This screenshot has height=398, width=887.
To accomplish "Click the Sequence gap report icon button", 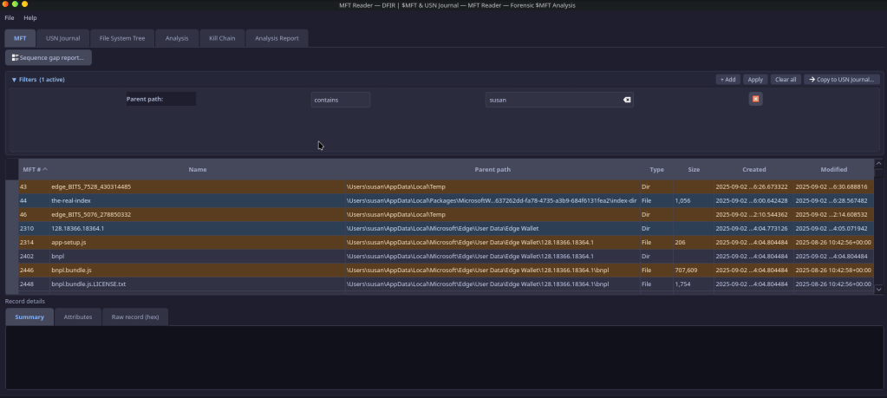I will coord(49,57).
